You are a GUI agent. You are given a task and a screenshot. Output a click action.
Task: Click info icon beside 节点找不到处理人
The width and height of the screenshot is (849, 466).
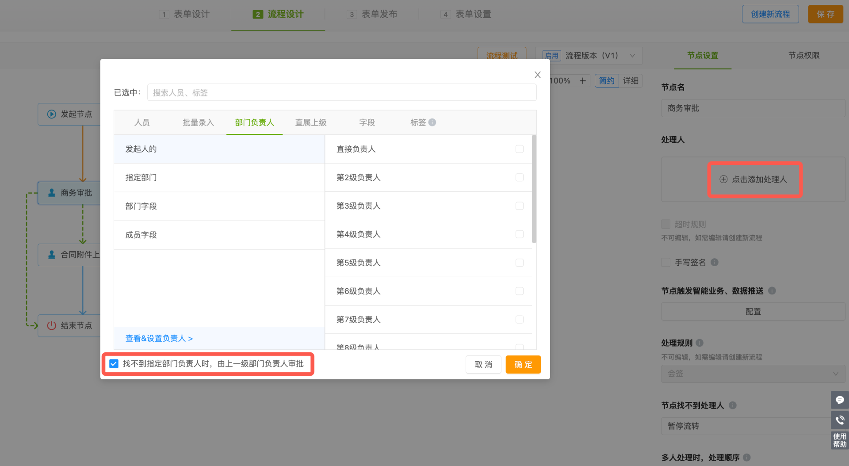coord(732,405)
